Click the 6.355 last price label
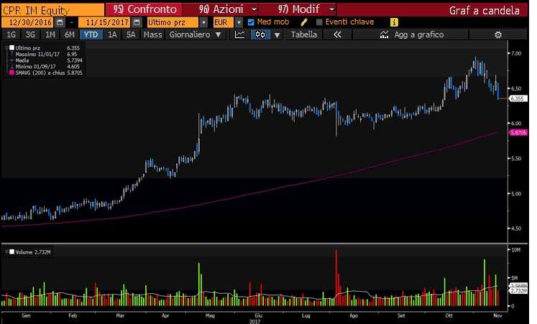 tap(517, 98)
